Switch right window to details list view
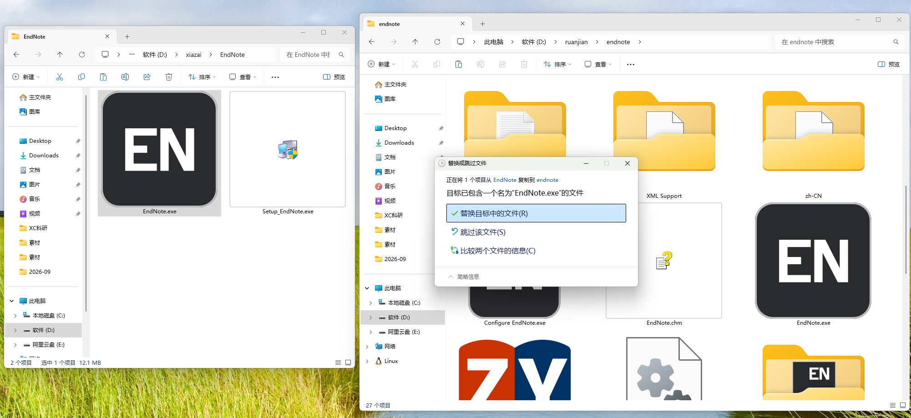This screenshot has height=418, width=911. [893, 405]
